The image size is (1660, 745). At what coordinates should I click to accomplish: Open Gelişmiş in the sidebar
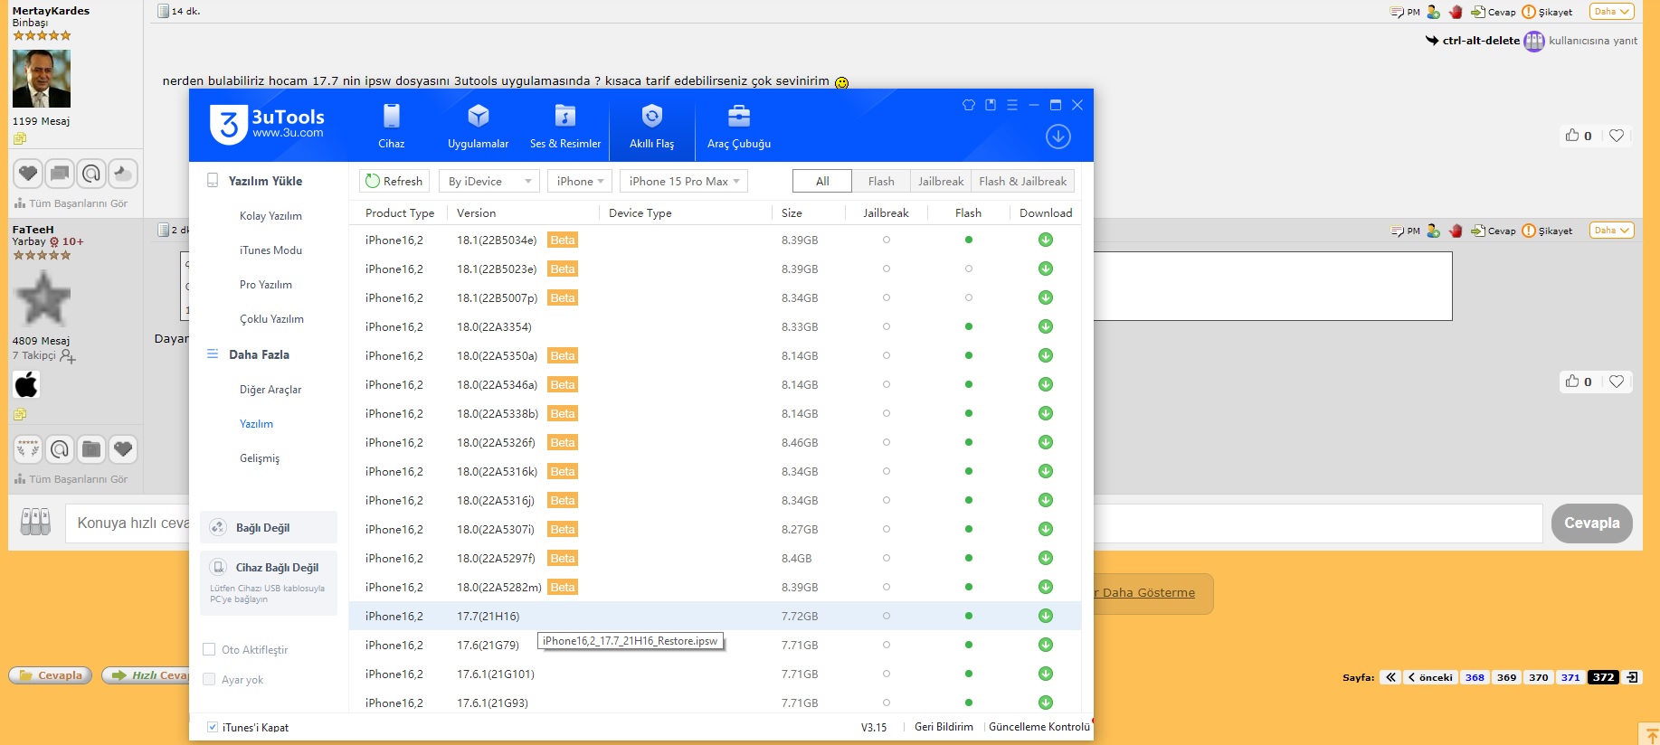click(x=260, y=458)
